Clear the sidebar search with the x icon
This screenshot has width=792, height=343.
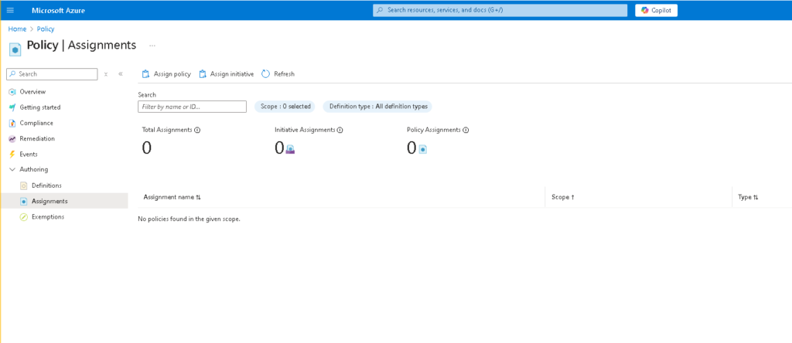point(106,74)
